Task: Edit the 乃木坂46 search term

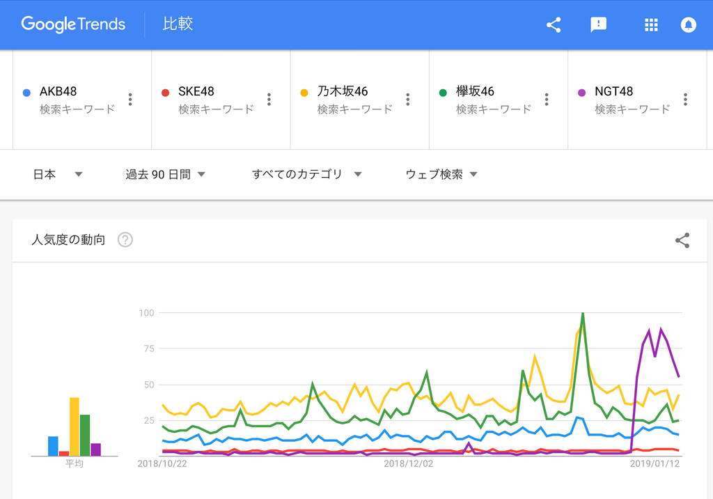Action: (x=343, y=91)
